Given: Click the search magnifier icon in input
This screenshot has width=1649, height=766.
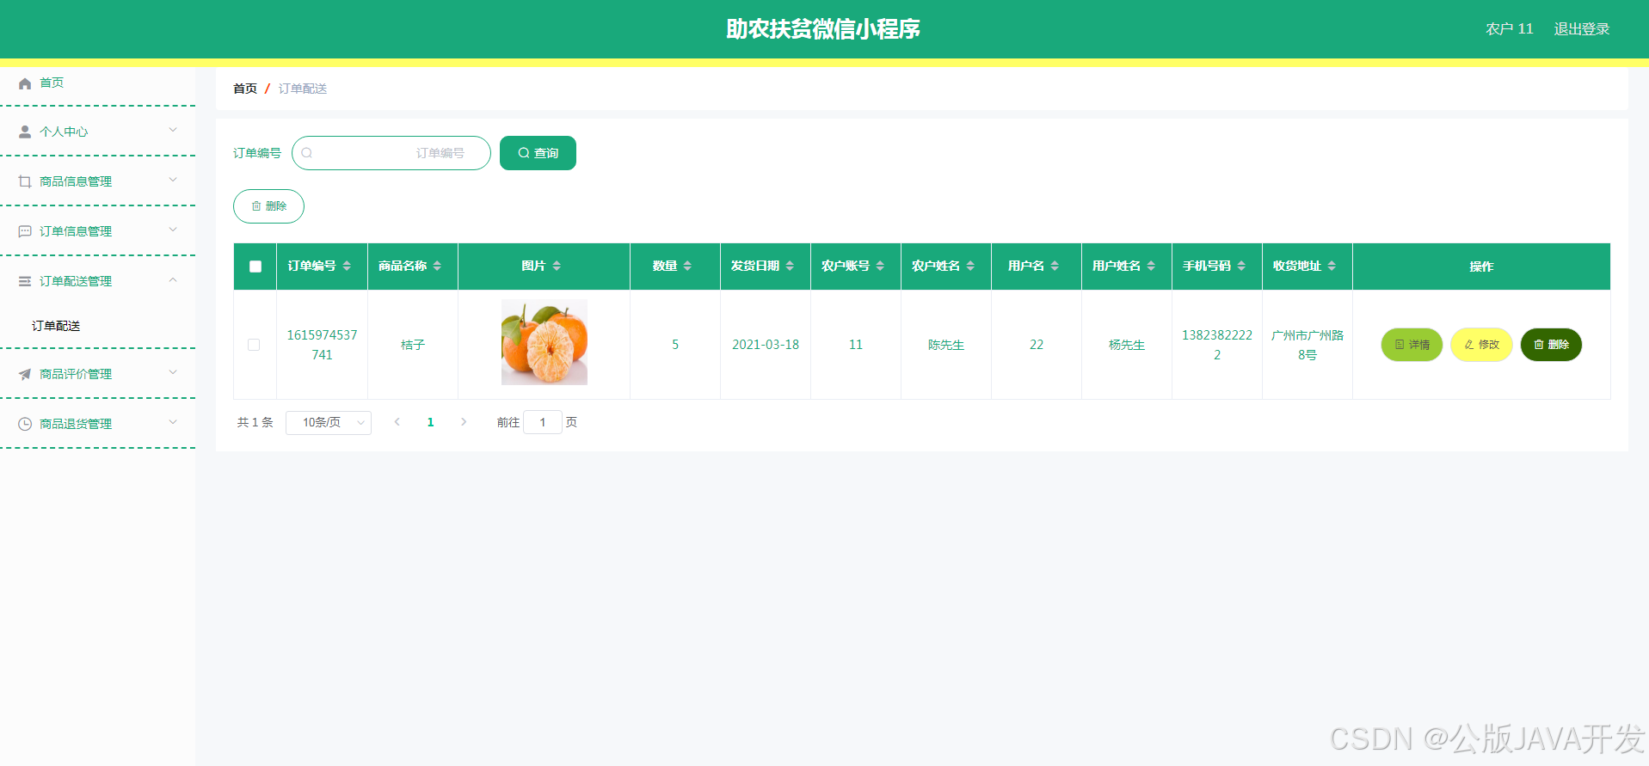Looking at the screenshot, I should (x=307, y=153).
